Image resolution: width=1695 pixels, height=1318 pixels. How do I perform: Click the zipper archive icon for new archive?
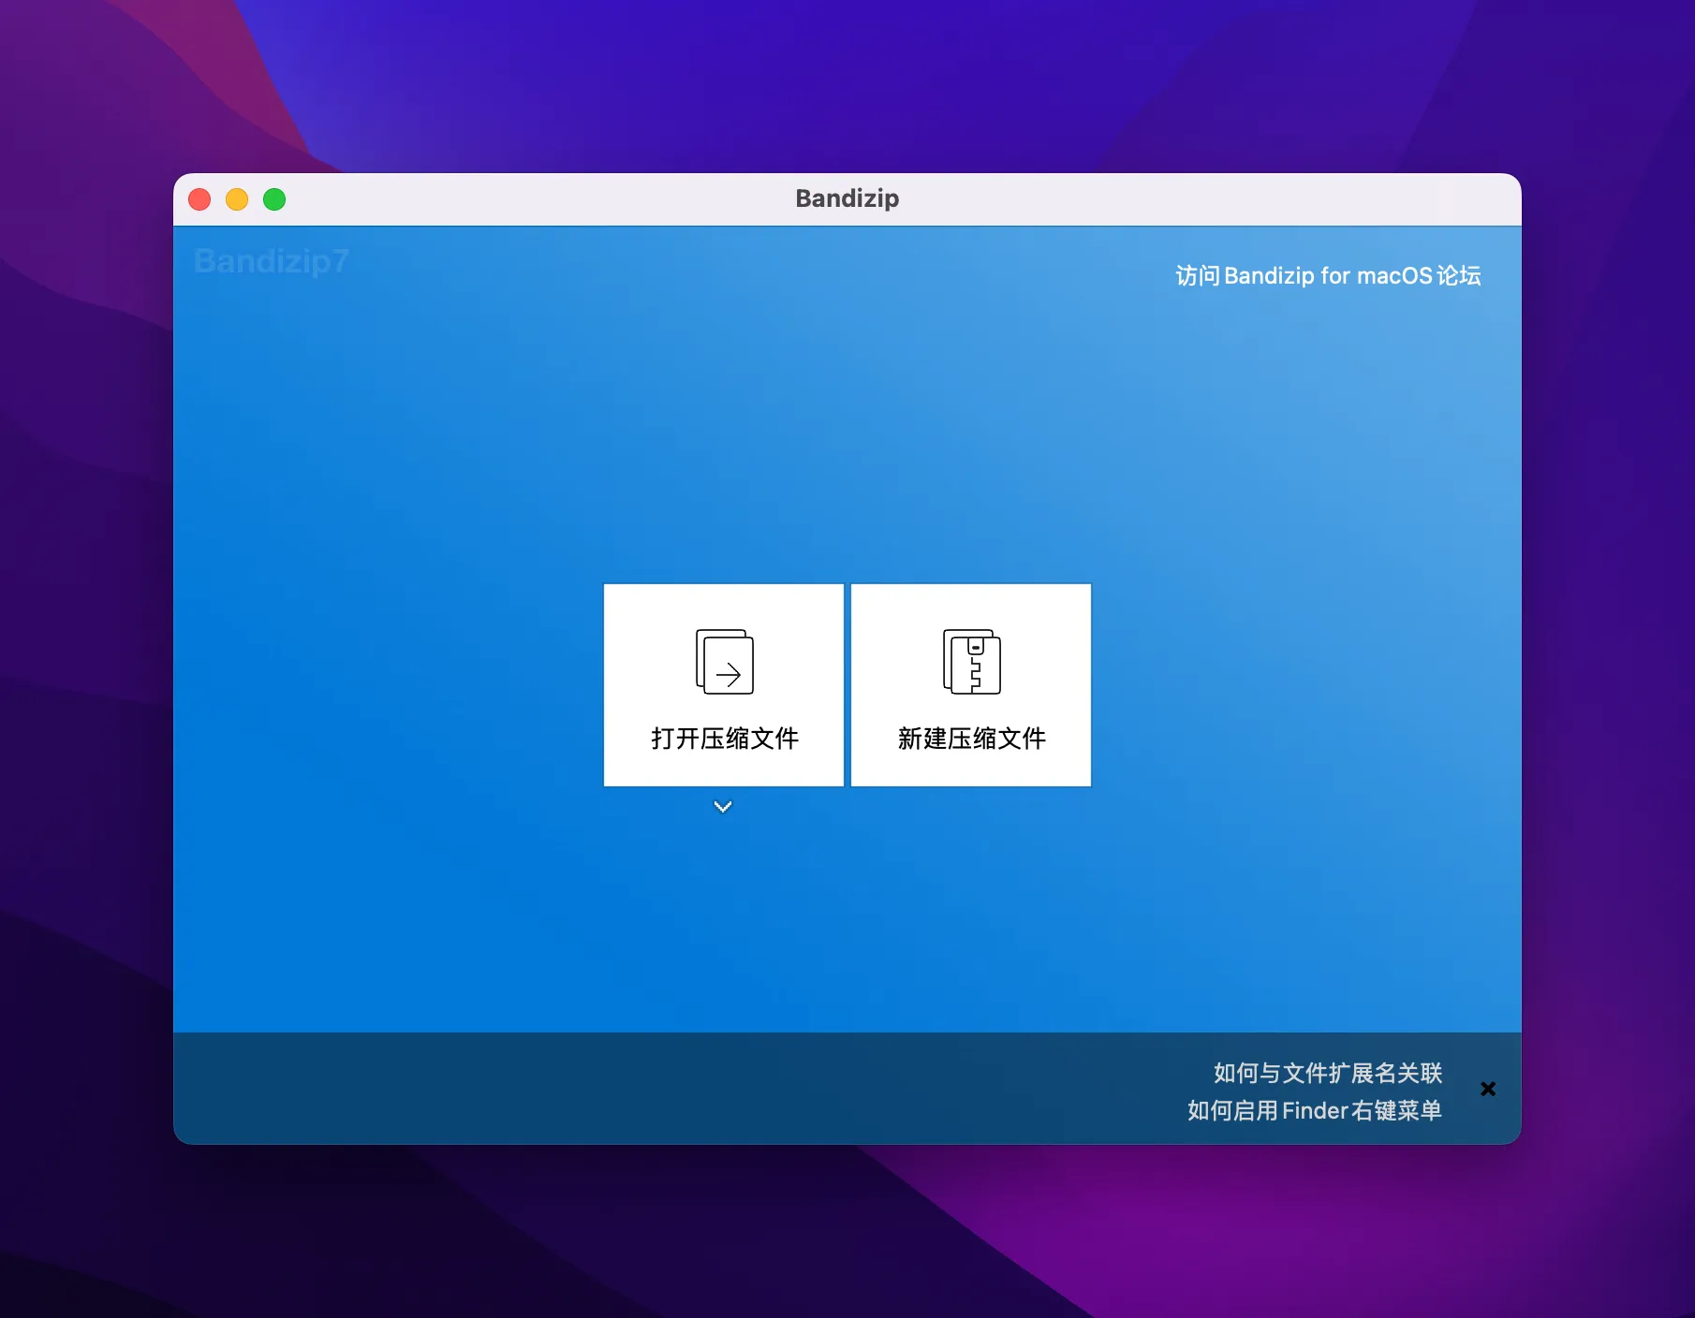971,662
